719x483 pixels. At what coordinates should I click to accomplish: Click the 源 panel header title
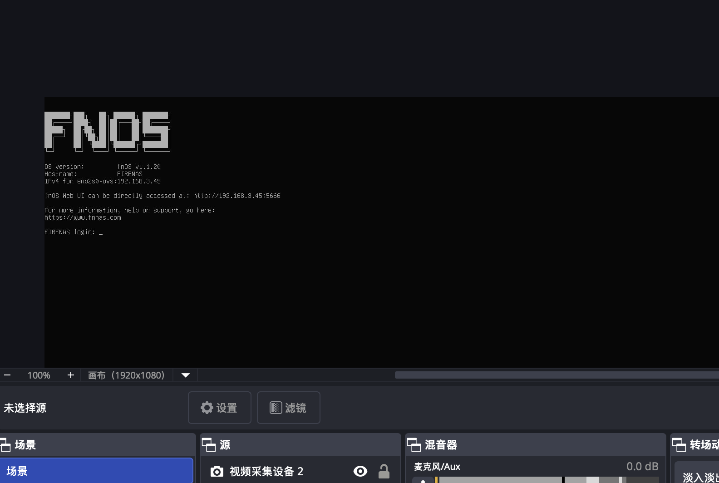coord(225,445)
